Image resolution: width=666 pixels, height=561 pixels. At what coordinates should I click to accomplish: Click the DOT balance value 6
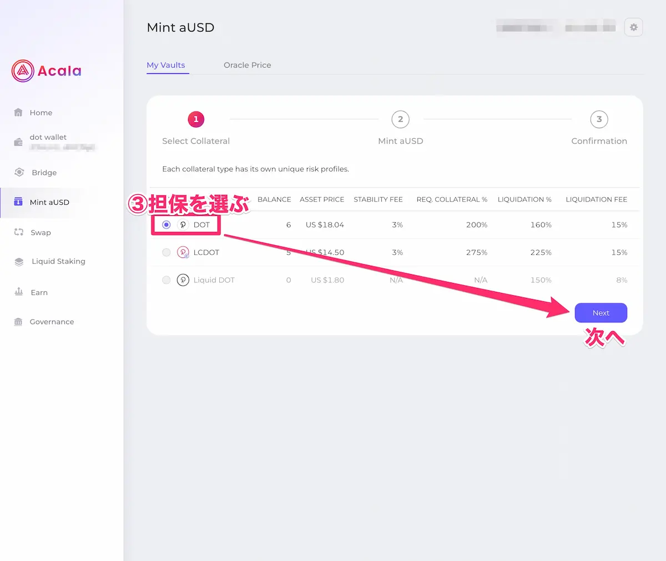click(x=289, y=225)
